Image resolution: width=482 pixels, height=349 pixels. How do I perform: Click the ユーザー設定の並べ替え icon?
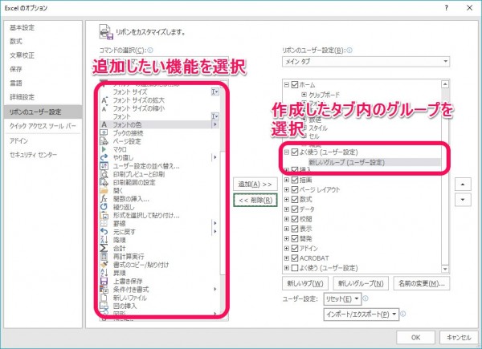pyautogui.click(x=104, y=166)
